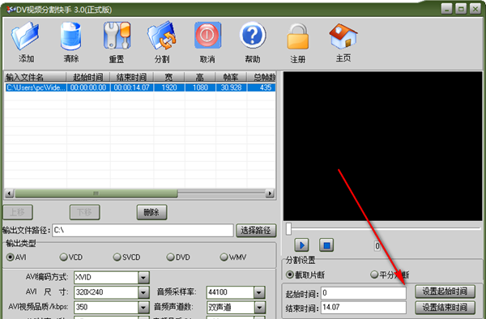Select WMV output type
486x319 pixels.
233,257
